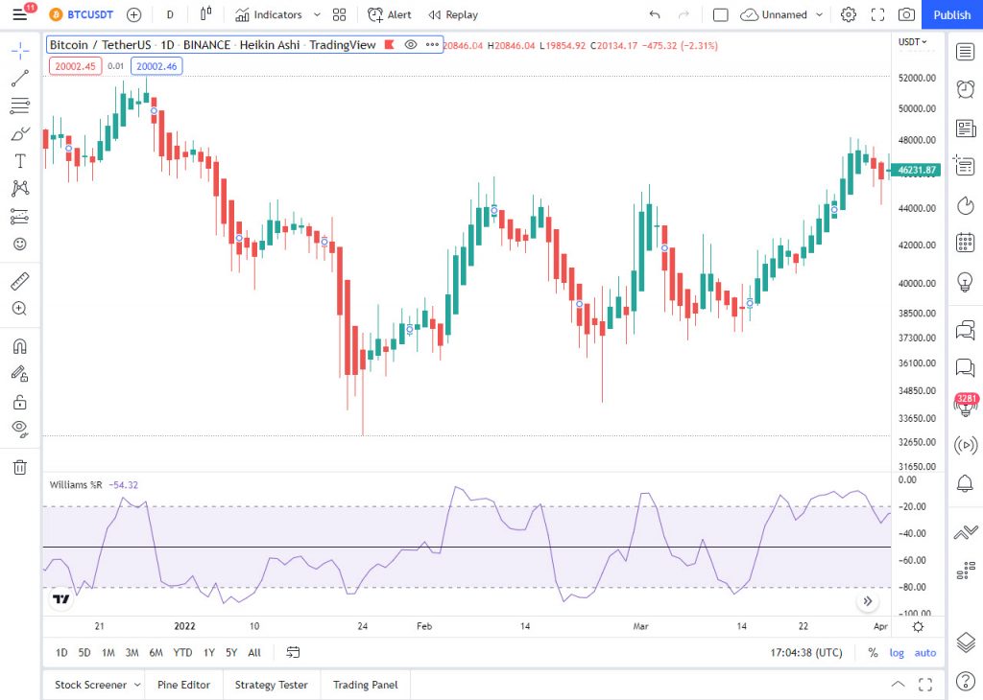Image resolution: width=983 pixels, height=700 pixels.
Task: Select the YTD date range
Action: [182, 652]
